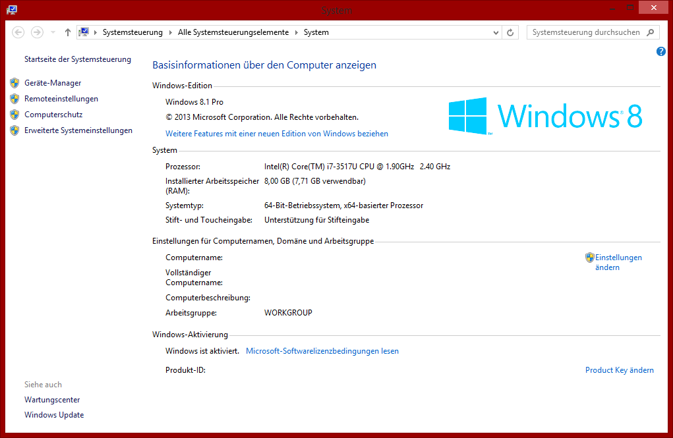Select the WORKGROUP value

click(288, 313)
